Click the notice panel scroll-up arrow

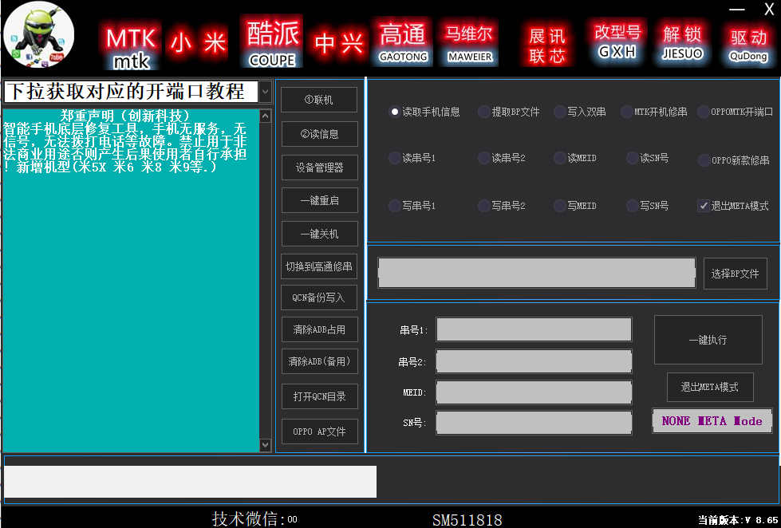pyautogui.click(x=265, y=116)
